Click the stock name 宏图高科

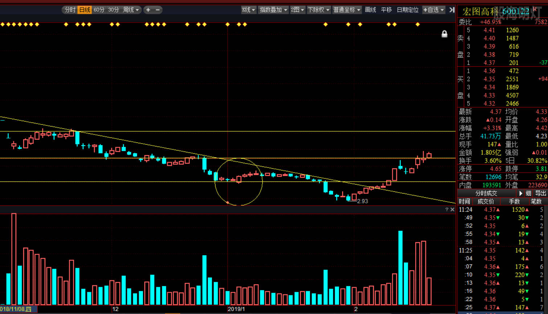480,12
